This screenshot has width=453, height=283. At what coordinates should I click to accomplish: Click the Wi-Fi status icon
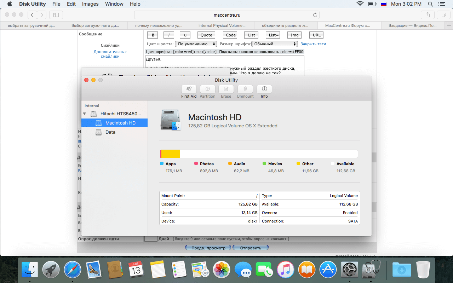pyautogui.click(x=360, y=4)
